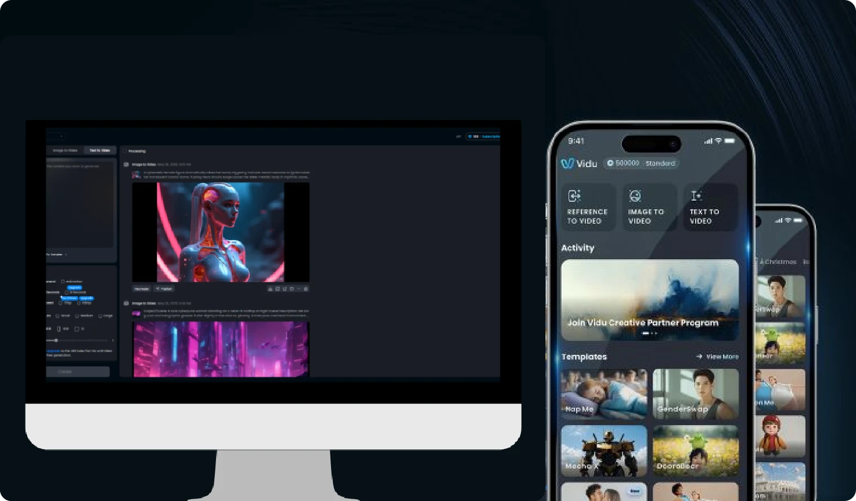Open the dropdown at the desktop top-left
Screen dimensions: 856x501
pos(56,136)
